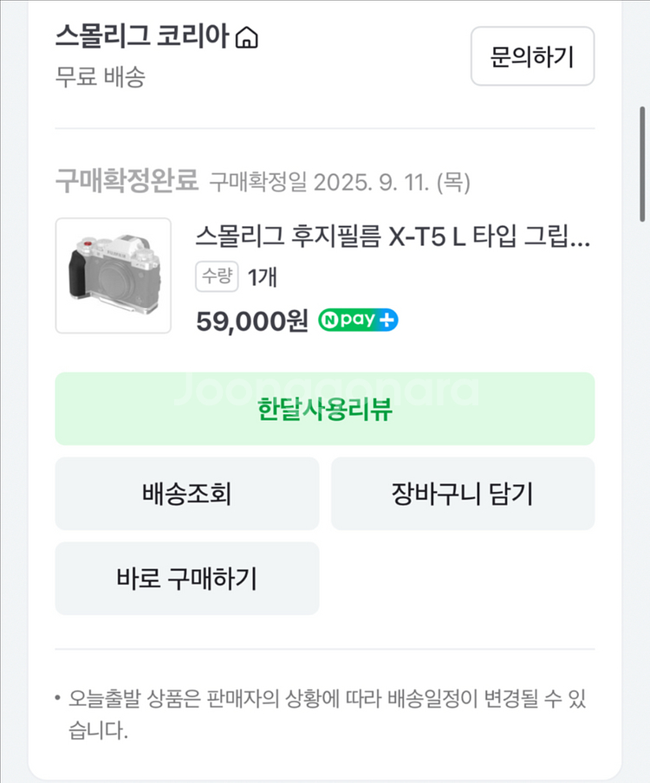
Task: Open the X-T5 grip product thumbnail
Action: (x=114, y=275)
